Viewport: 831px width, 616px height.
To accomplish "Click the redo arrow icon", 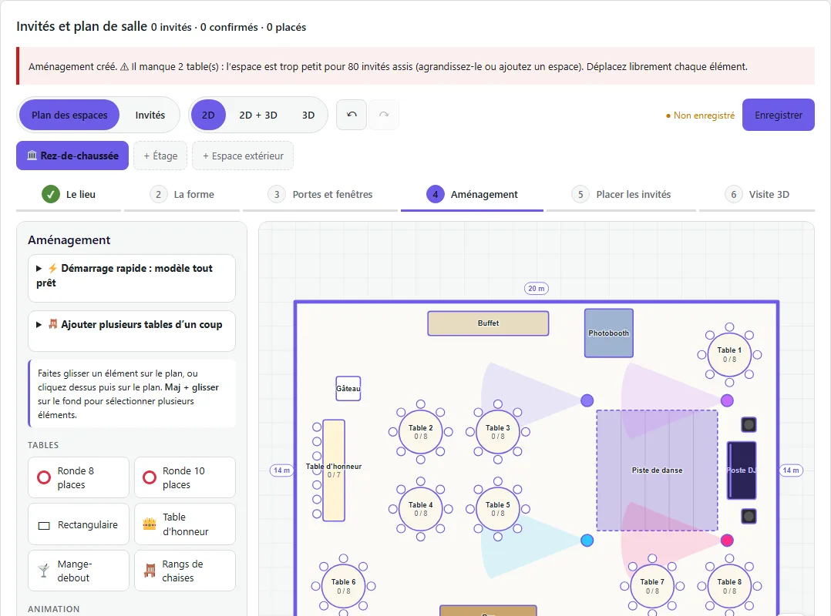I will tap(384, 115).
